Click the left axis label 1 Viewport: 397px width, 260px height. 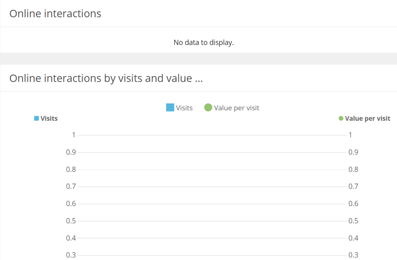click(73, 135)
